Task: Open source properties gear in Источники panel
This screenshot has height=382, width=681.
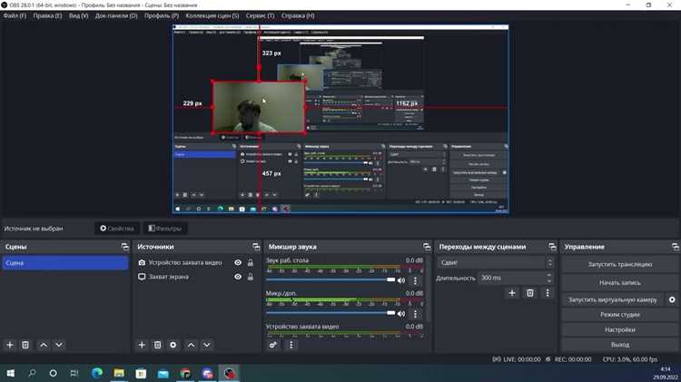Action: (x=173, y=345)
